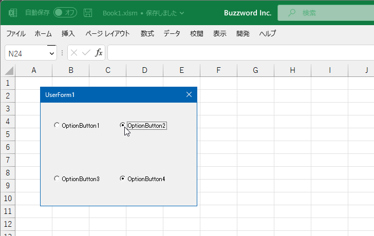Click the Excel app icon in title bar

[13, 13]
